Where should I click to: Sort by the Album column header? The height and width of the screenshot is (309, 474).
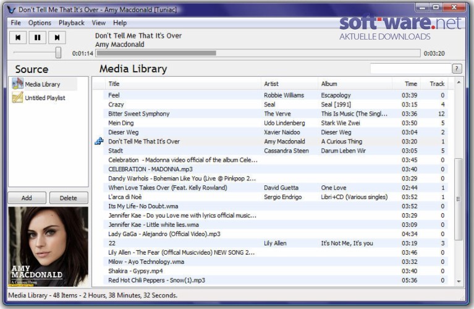tap(355, 84)
